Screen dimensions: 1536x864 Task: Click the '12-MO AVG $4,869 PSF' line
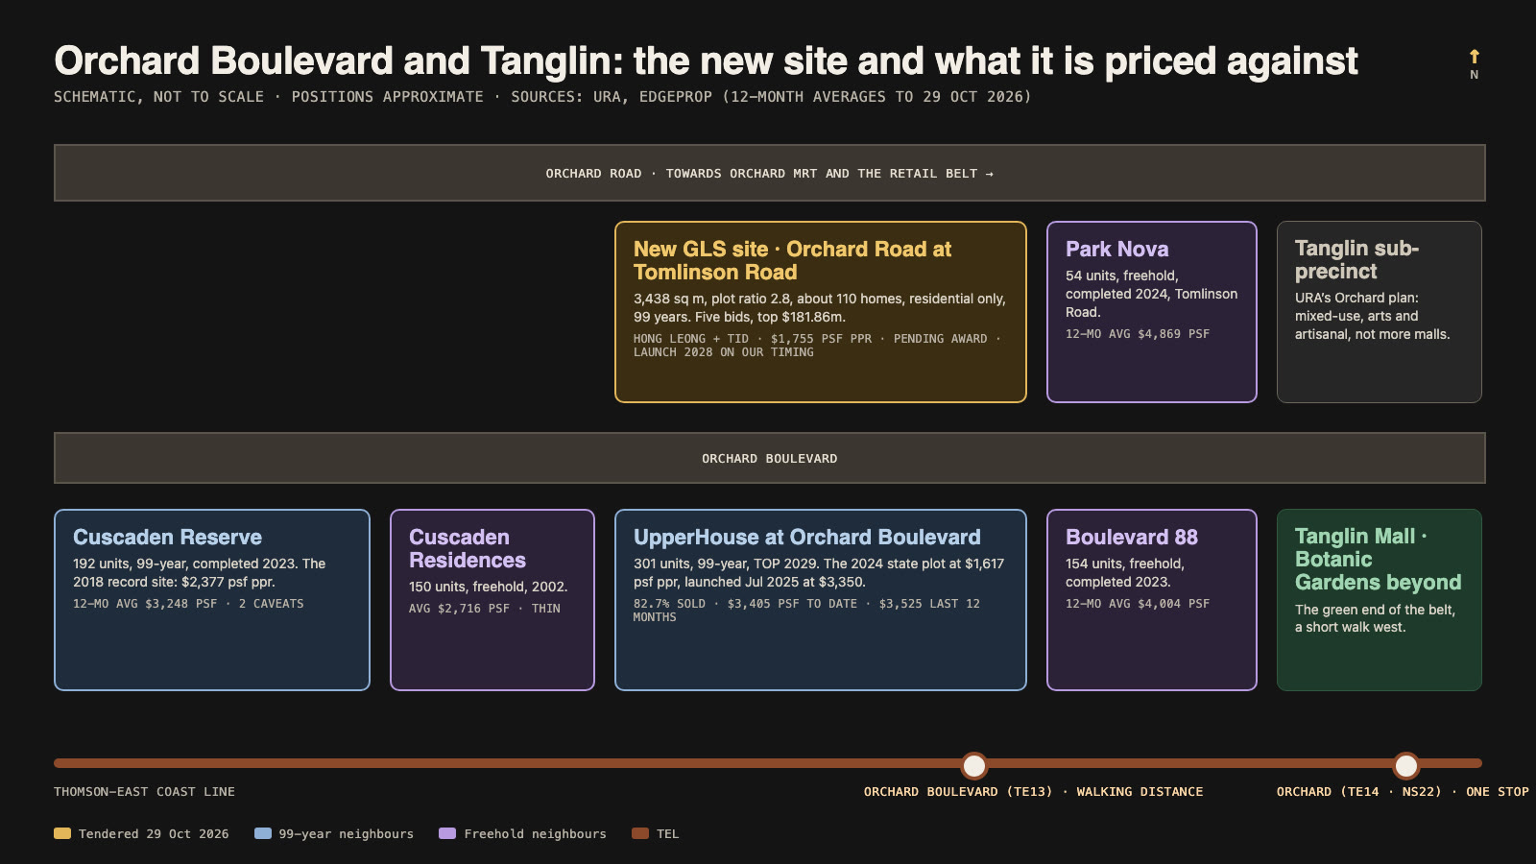(x=1138, y=334)
